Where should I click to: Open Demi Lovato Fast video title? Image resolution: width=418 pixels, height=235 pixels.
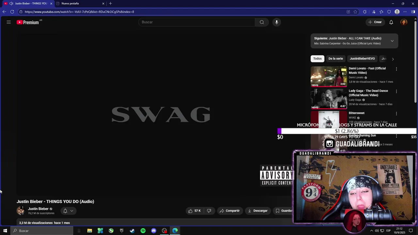point(367,70)
